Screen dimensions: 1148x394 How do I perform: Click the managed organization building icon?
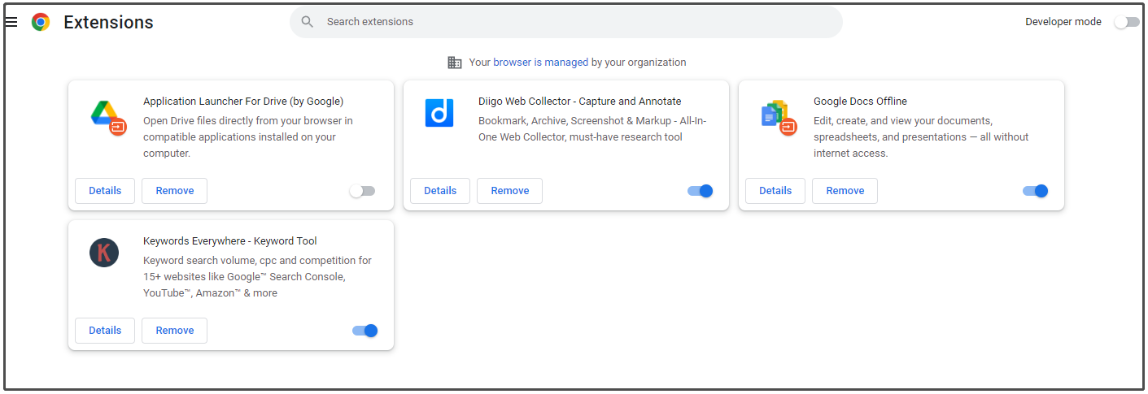[455, 63]
